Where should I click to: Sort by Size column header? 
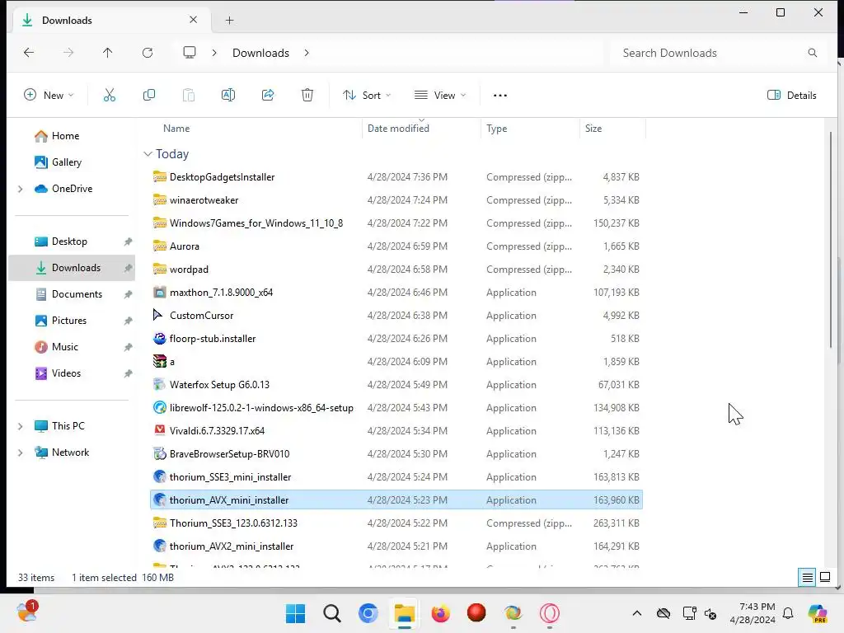593,129
